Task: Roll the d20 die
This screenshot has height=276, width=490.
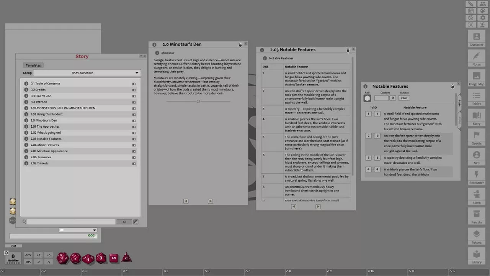Action: pos(62,258)
